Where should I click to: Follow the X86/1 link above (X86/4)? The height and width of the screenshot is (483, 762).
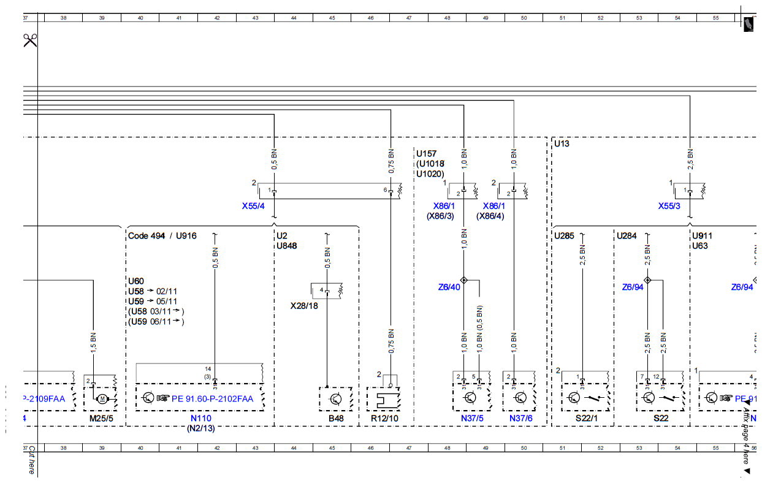coord(495,207)
